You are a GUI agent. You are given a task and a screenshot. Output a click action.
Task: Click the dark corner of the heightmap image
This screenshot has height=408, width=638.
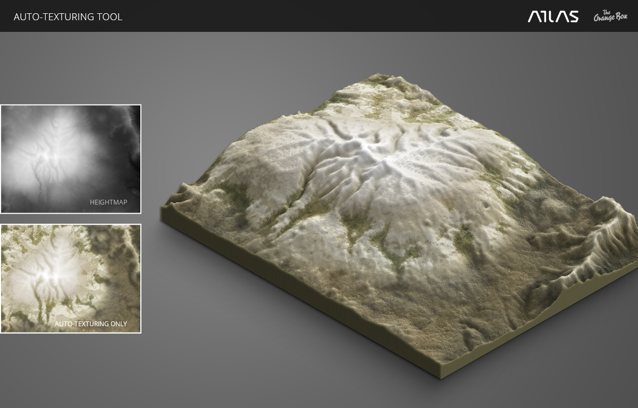(133, 114)
